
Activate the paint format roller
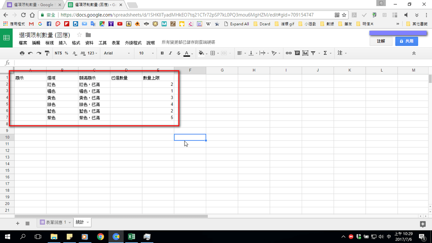click(x=47, y=53)
